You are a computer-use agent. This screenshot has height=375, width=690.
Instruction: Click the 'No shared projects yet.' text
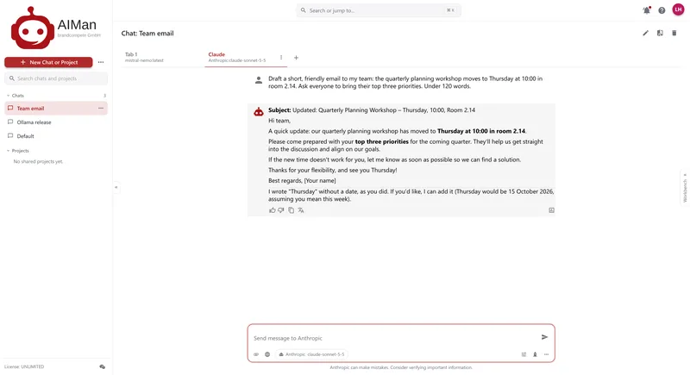38,162
